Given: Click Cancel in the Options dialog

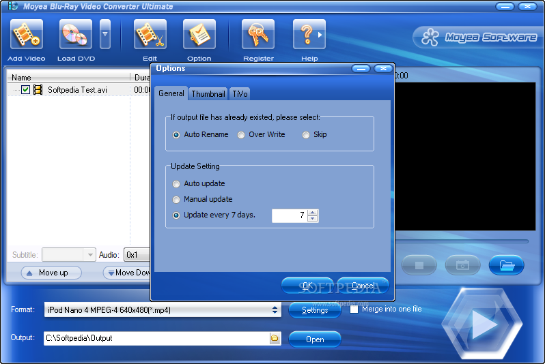Looking at the screenshot, I should coord(363,286).
